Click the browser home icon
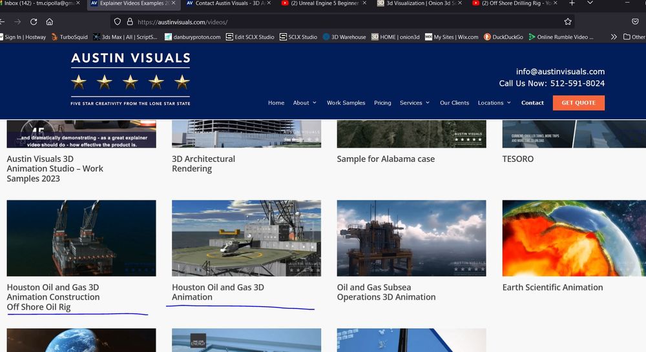Image resolution: width=646 pixels, height=352 pixels. [50, 21]
